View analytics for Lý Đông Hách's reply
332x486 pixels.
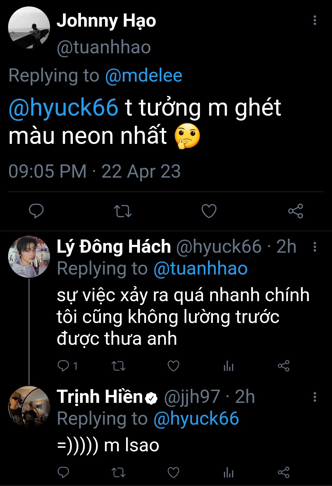point(229,366)
